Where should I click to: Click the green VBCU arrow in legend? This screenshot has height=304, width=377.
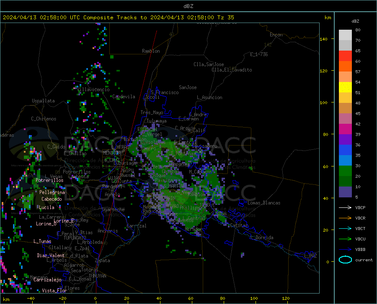click(345, 239)
